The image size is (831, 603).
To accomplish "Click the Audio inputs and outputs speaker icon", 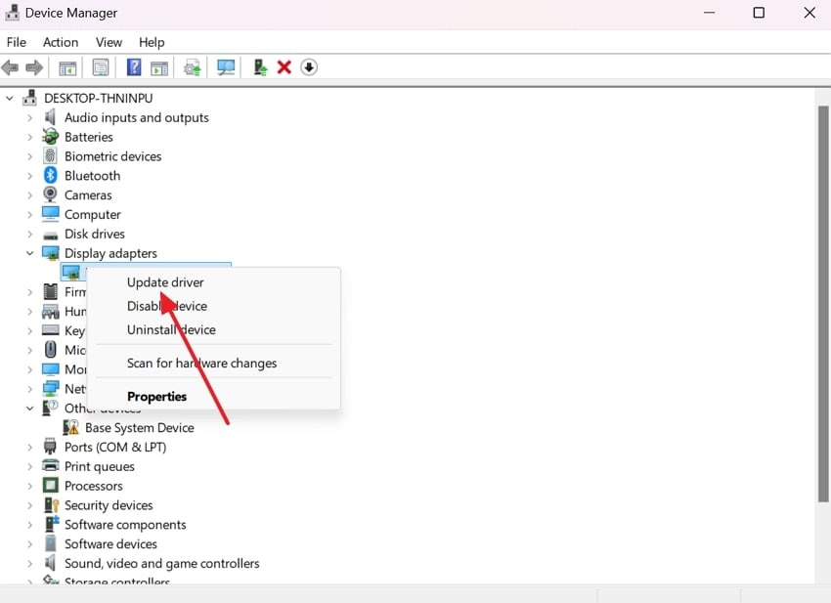I will click(x=50, y=117).
